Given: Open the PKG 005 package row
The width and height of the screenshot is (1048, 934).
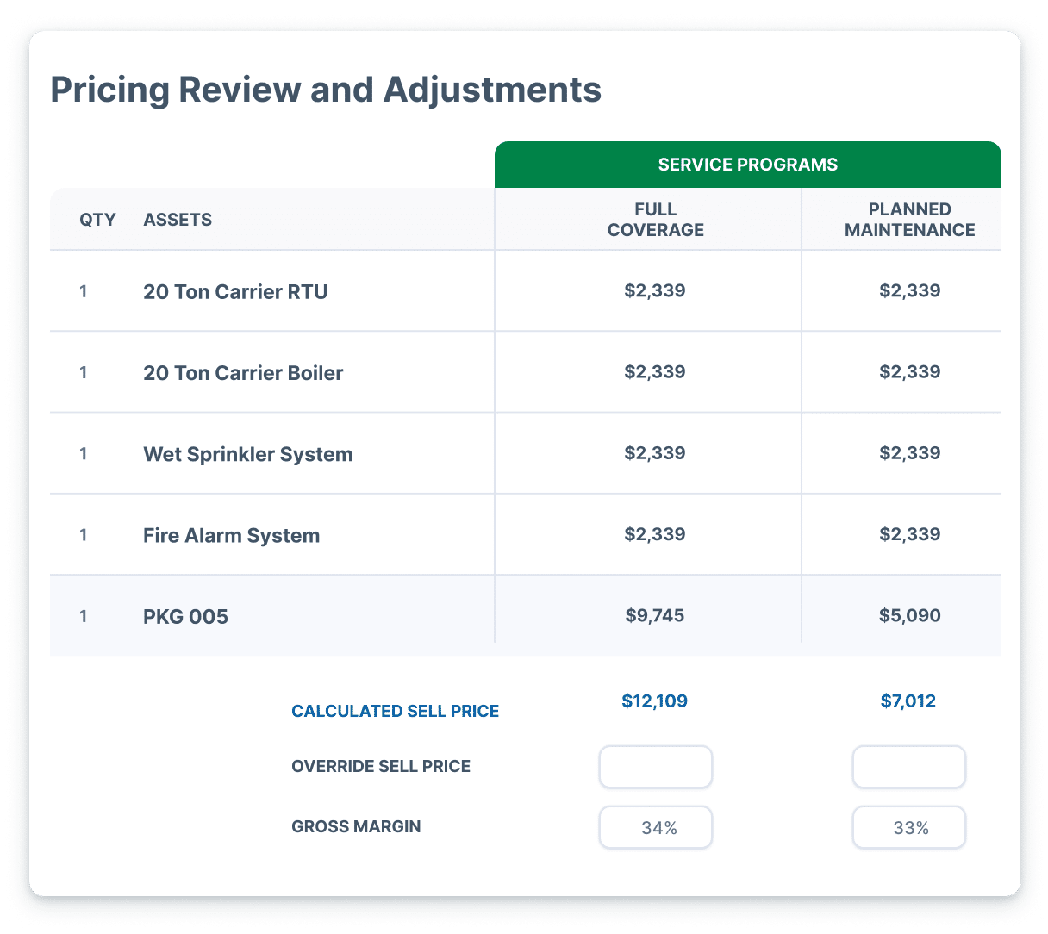Looking at the screenshot, I should tap(185, 616).
